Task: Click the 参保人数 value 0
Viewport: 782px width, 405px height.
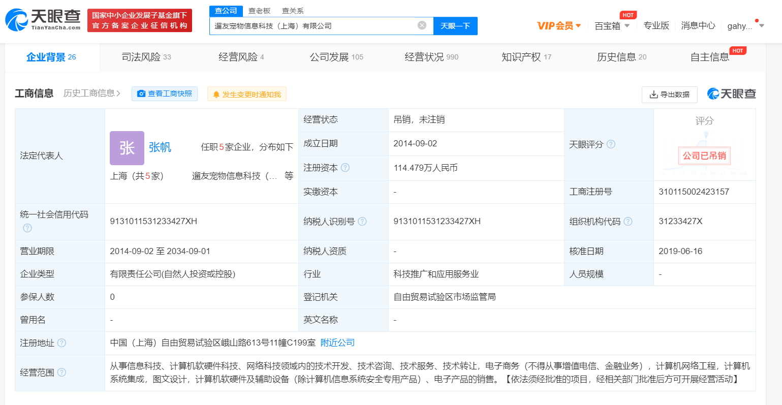Action: (112, 297)
